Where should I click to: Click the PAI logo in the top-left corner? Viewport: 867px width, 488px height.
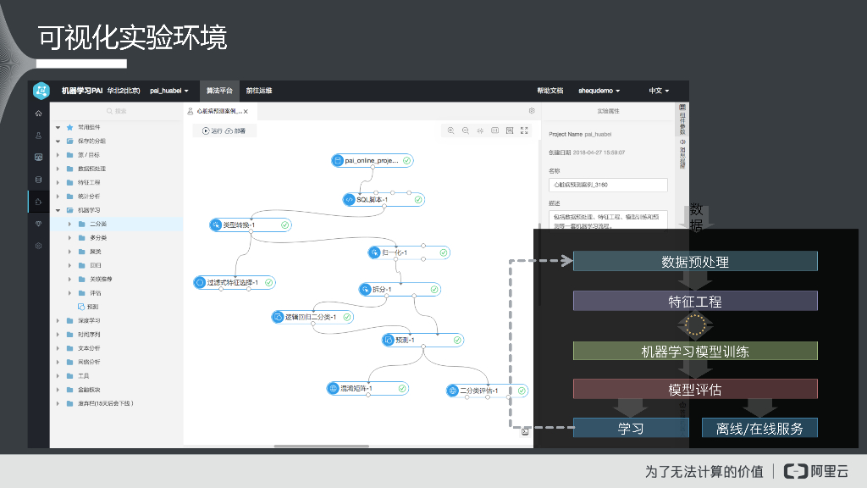coord(41,90)
